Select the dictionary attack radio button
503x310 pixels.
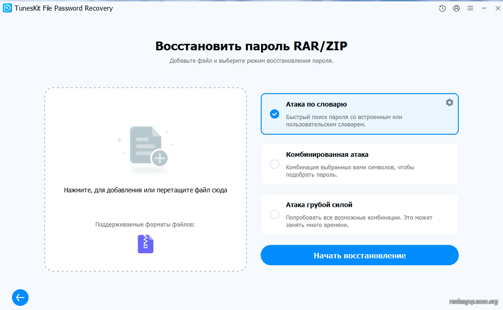275,114
